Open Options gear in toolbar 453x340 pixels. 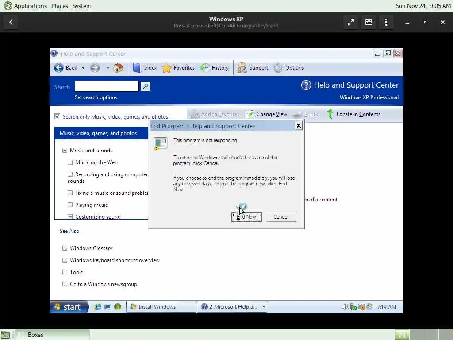278,68
